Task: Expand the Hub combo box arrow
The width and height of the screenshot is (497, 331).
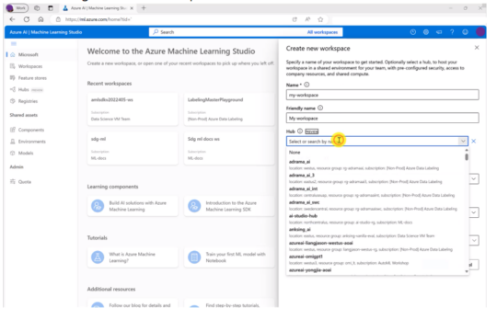Action: 463,141
